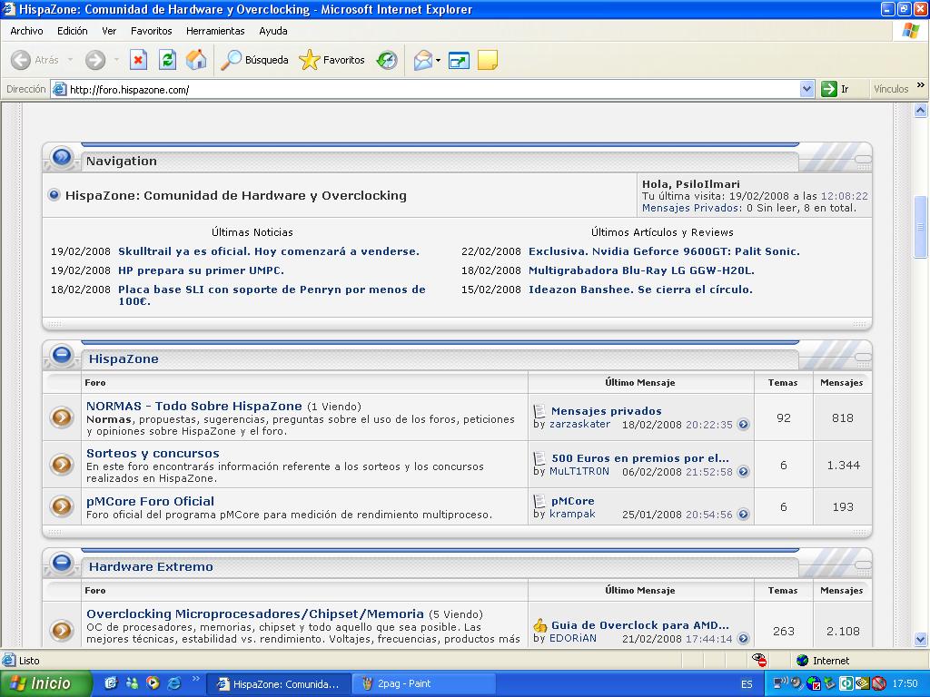Open the Favoritos menu in menu bar
Screen dimensions: 930x697
pyautogui.click(x=151, y=31)
